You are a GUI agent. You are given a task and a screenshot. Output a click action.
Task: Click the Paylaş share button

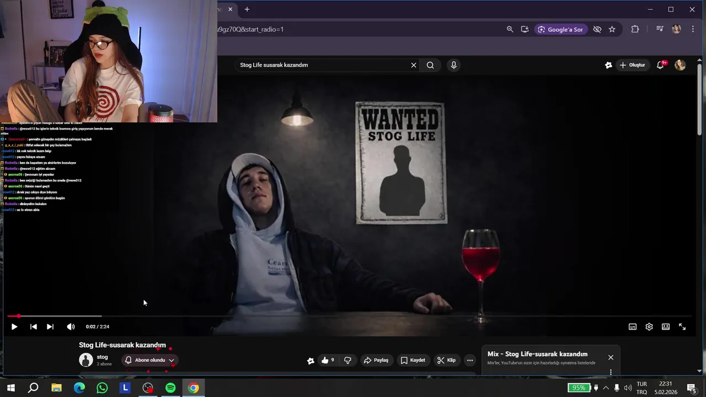pyautogui.click(x=376, y=360)
